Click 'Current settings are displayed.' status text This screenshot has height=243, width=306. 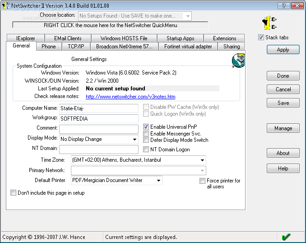pyautogui.click(x=141, y=237)
